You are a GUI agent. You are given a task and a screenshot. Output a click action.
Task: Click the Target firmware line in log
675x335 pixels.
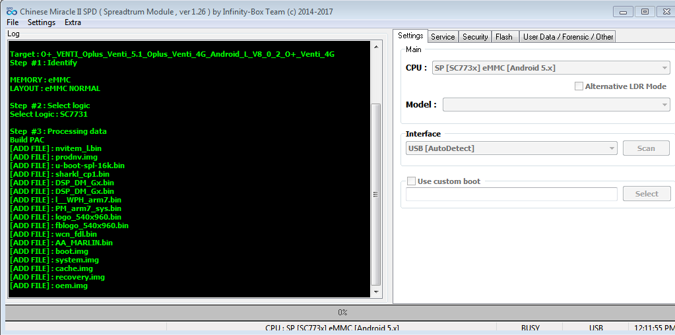click(x=172, y=54)
